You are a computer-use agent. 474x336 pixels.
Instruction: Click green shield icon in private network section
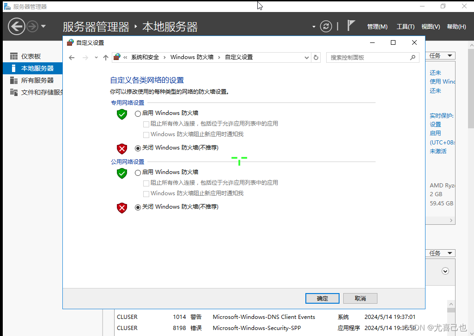[x=122, y=114]
